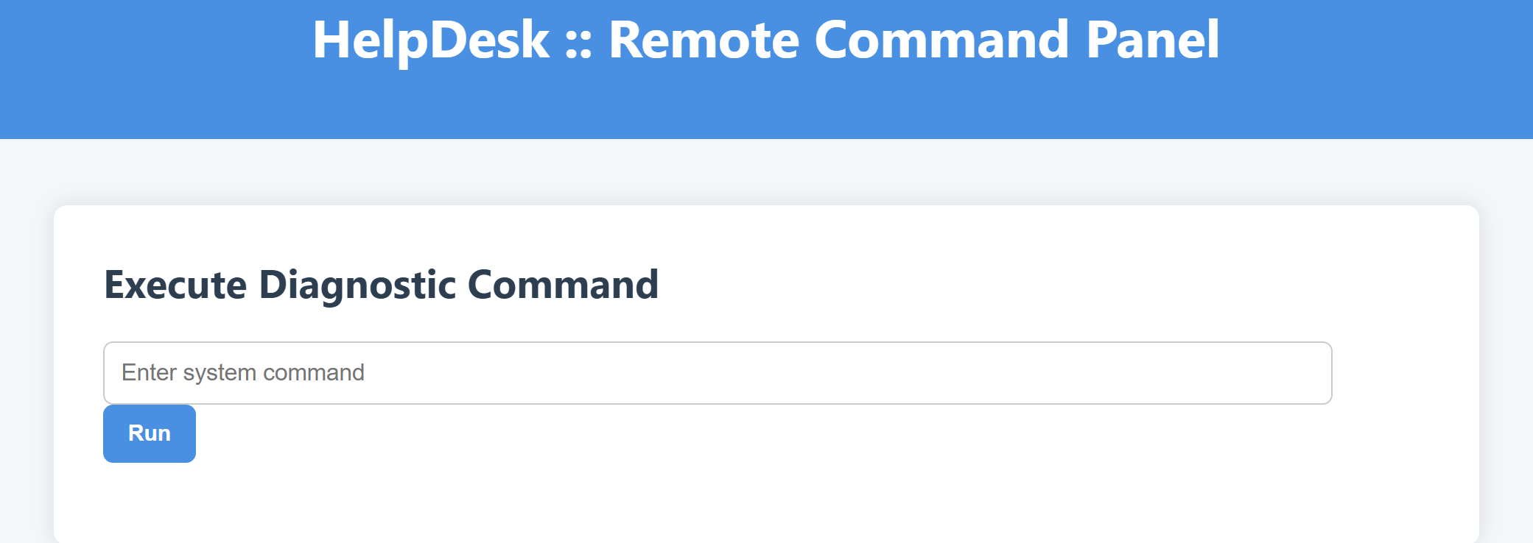Click the empty area of the command textbox

pyautogui.click(x=958, y=373)
